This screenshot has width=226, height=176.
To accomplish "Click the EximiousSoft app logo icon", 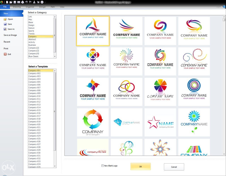I will 2,2.
